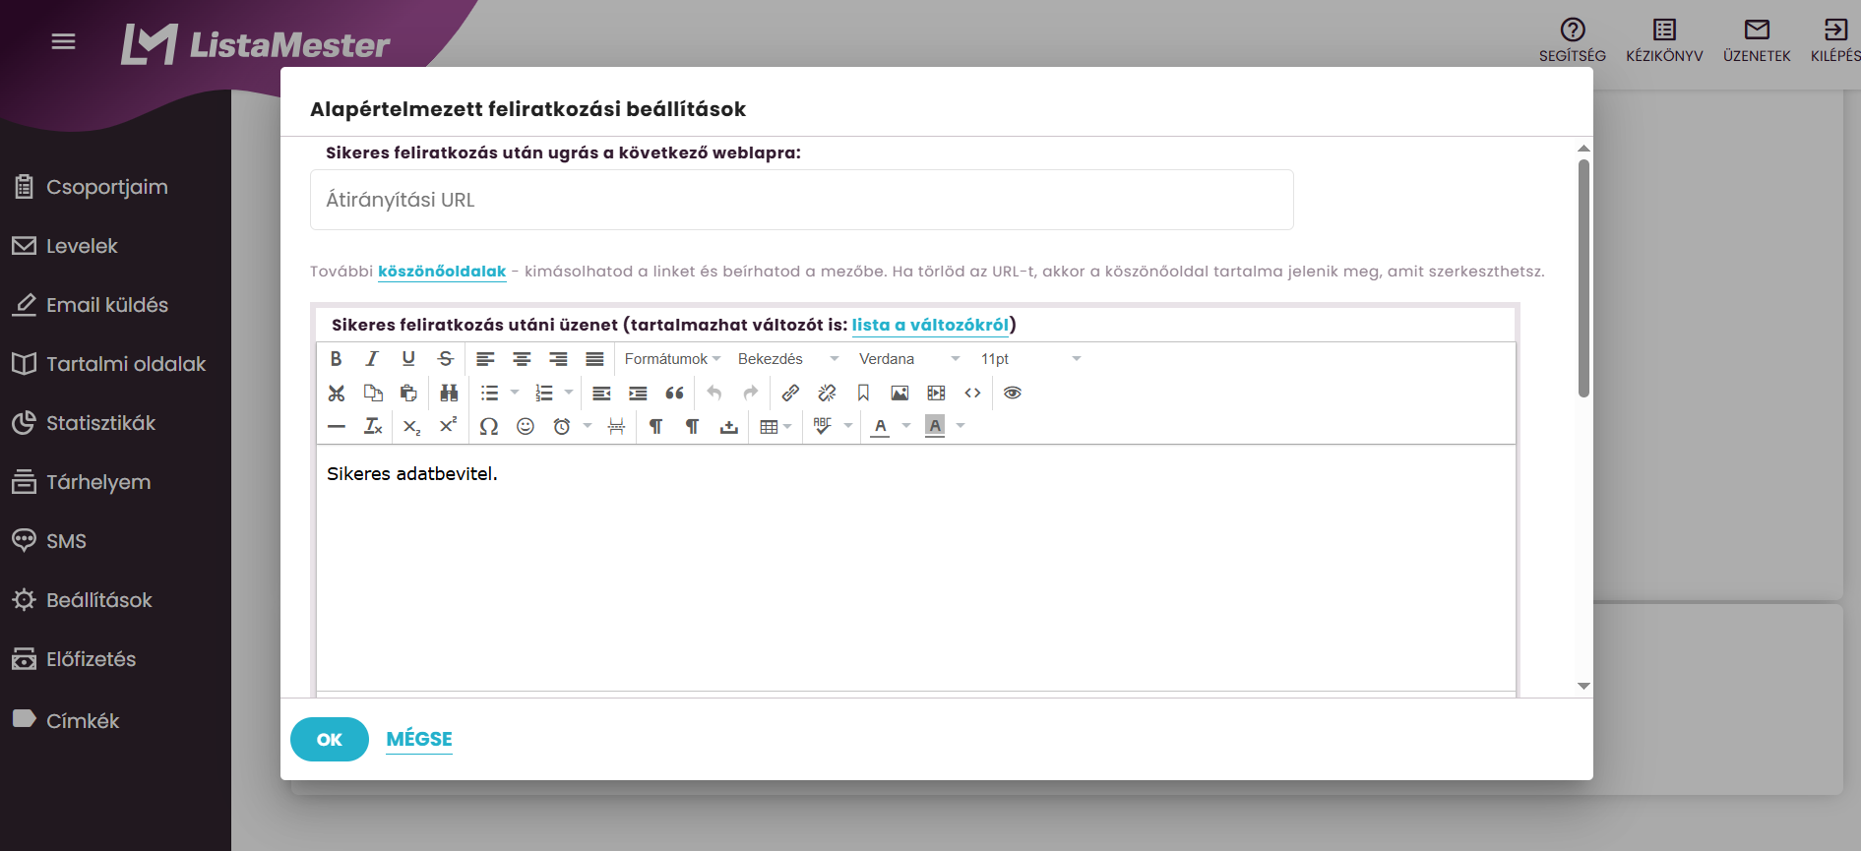Insert an emoticon into the message
1861x851 pixels.
coord(526,426)
